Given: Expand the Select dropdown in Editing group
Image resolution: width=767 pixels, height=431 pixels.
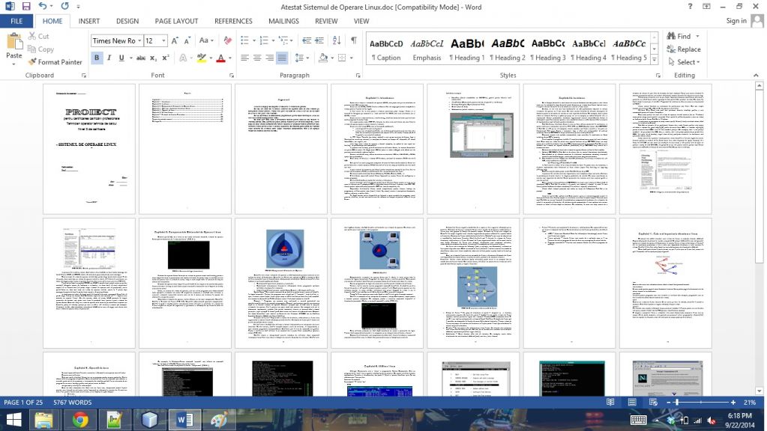Looking at the screenshot, I should click(x=685, y=62).
